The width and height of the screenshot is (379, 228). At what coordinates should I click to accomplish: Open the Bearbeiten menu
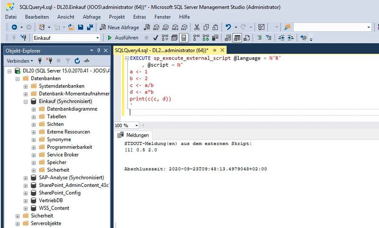pos(37,17)
